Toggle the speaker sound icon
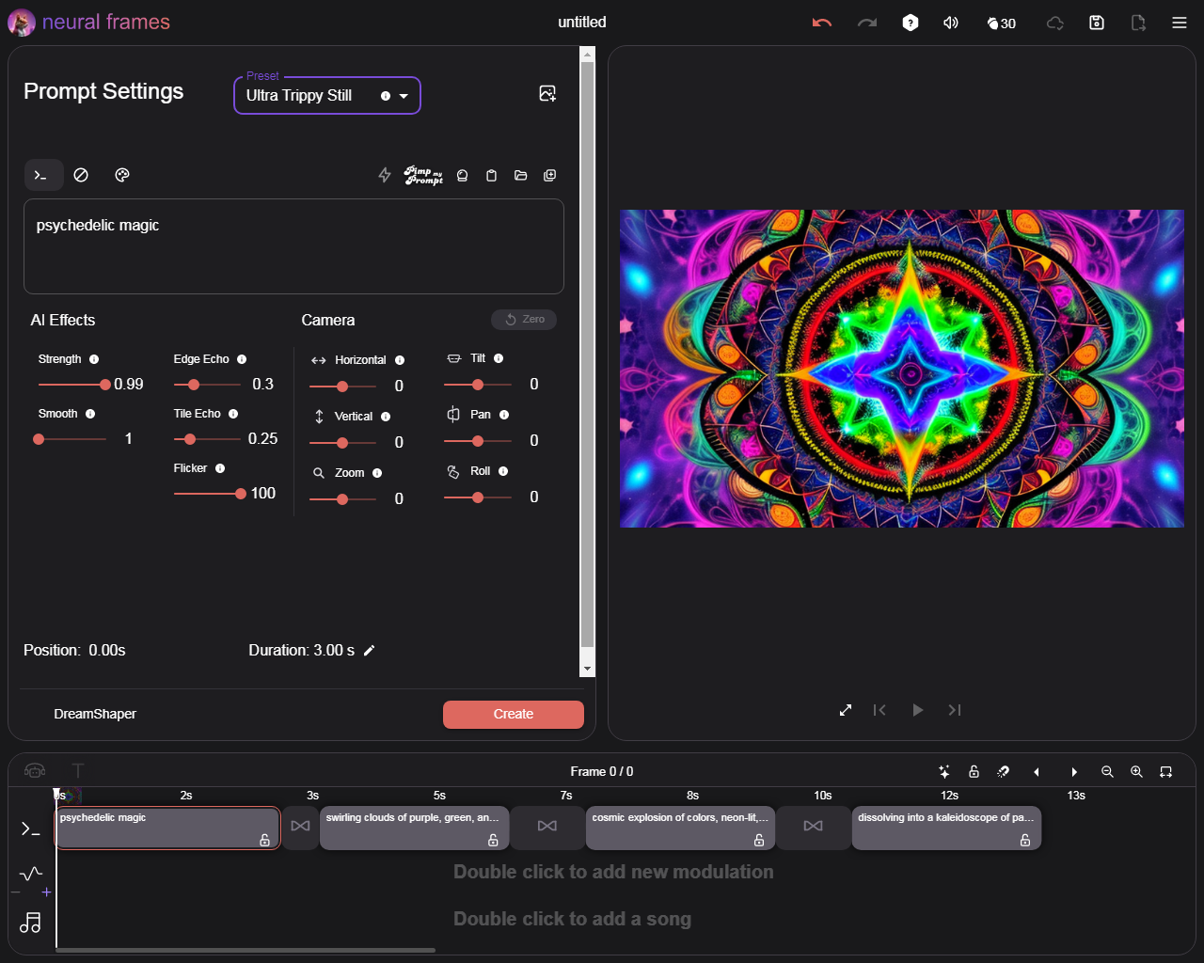This screenshot has width=1204, height=963. [951, 23]
